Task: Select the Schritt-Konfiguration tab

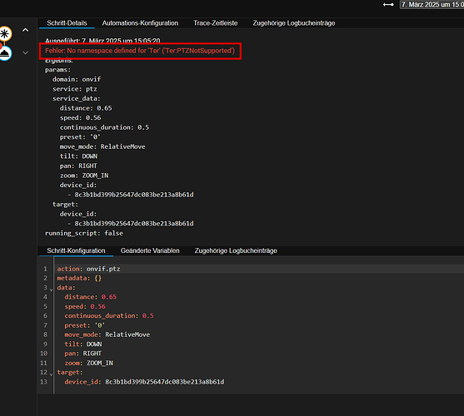Action: (x=76, y=250)
